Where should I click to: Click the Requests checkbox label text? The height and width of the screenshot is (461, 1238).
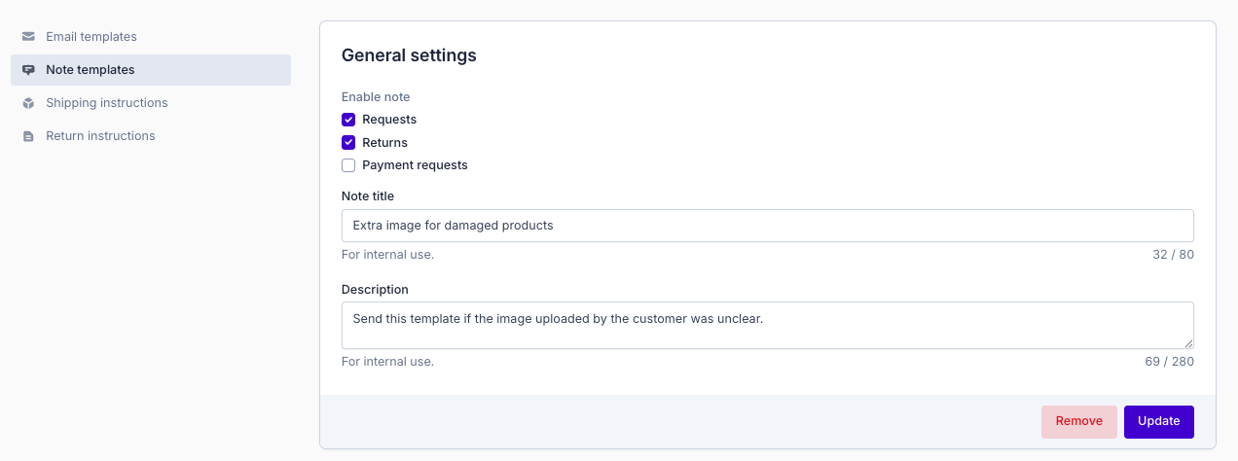(x=389, y=120)
